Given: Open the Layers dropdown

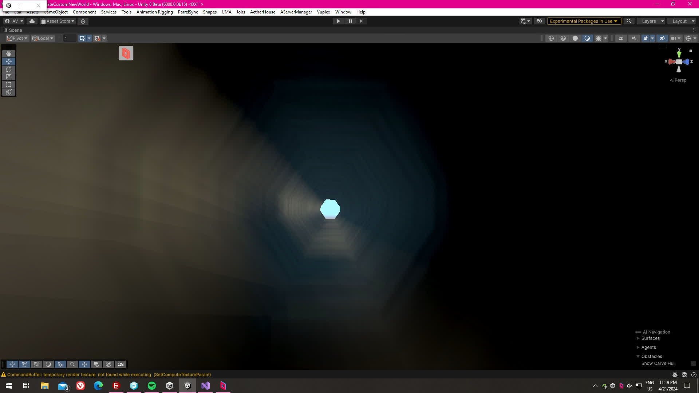Looking at the screenshot, I should (651, 21).
